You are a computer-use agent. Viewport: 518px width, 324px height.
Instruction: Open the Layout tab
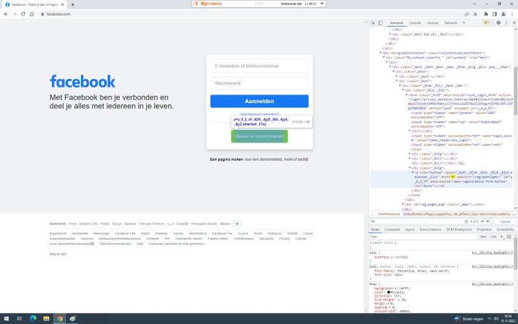pos(410,229)
